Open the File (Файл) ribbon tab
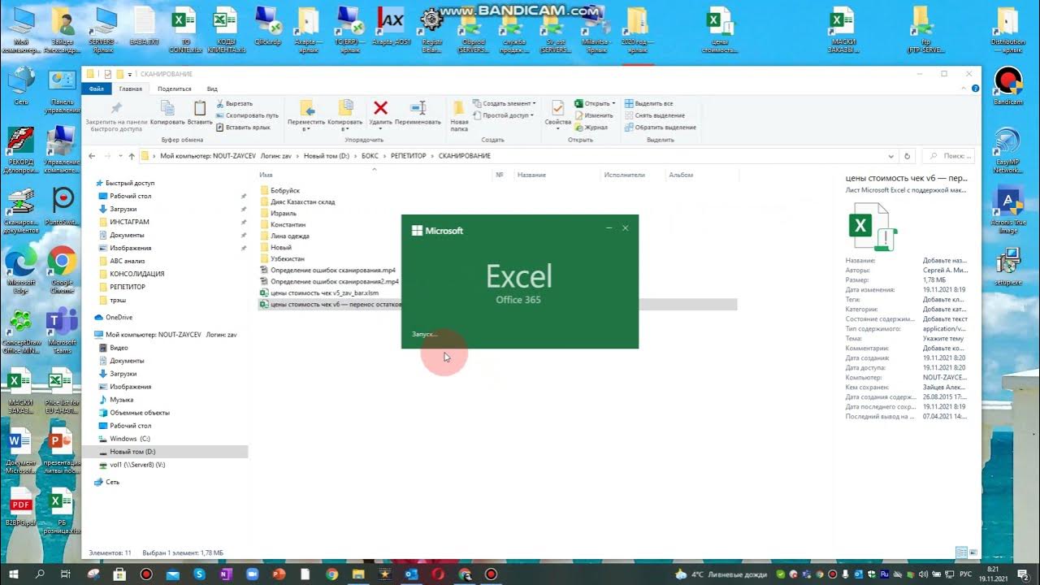Viewport: 1040px width, 585px height. click(x=97, y=89)
